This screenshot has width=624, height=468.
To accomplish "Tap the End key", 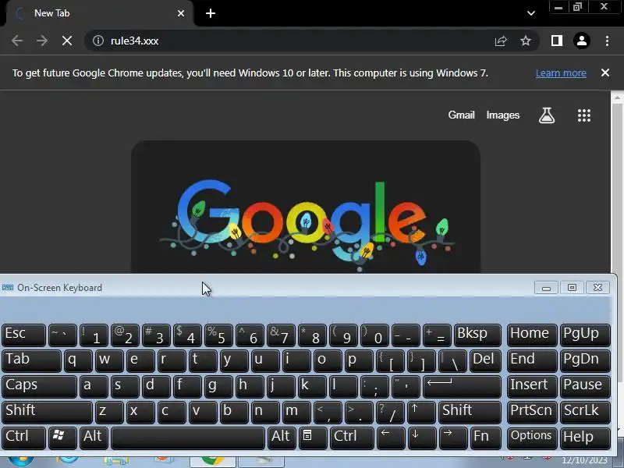I will click(532, 360).
